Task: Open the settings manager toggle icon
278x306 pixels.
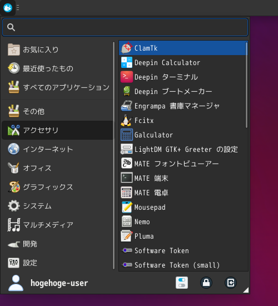Action: [x=182, y=283]
